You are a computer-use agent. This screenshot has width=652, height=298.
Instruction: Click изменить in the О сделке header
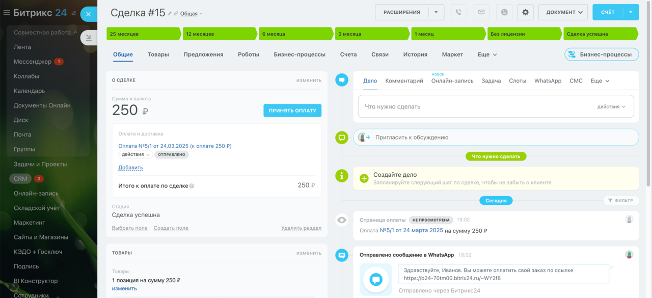(309, 80)
